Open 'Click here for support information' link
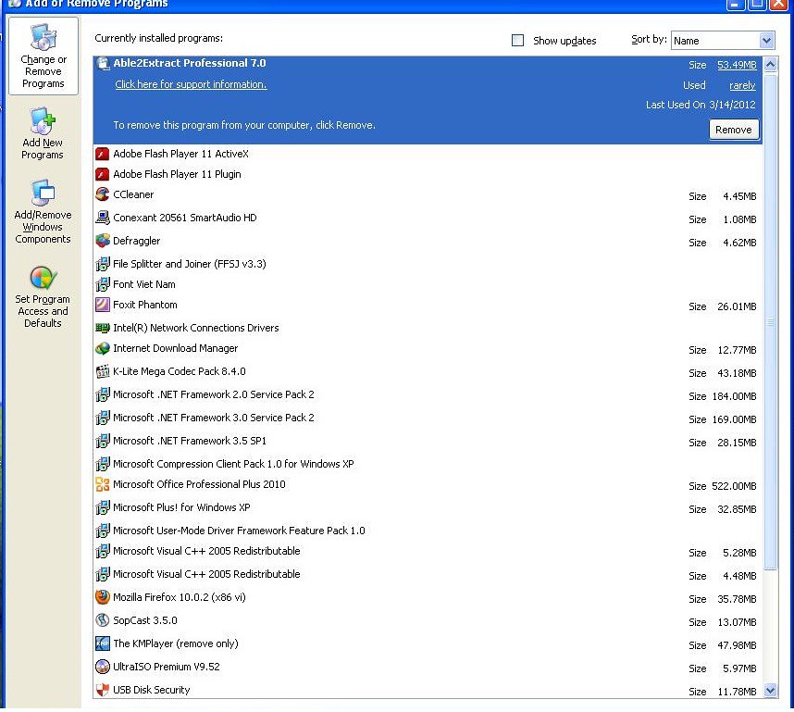The height and width of the screenshot is (712, 794). tap(191, 84)
